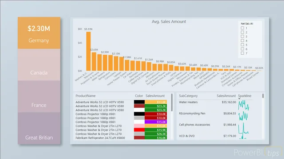Click the $7,179.30 sales value
The height and width of the screenshot is (159, 284).
tap(230, 136)
